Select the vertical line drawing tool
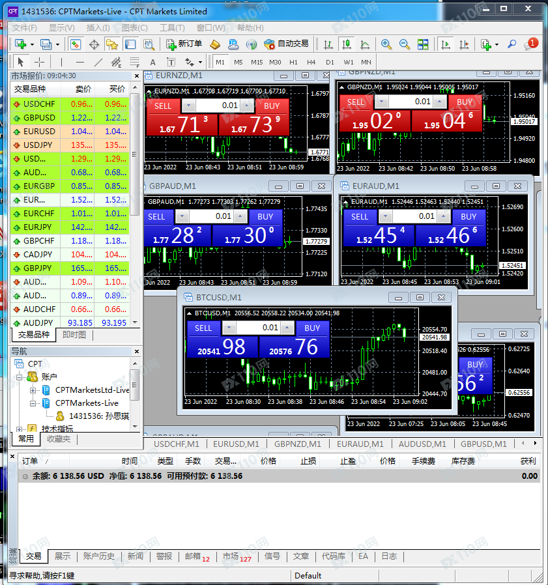The height and width of the screenshot is (585, 548). [61, 62]
